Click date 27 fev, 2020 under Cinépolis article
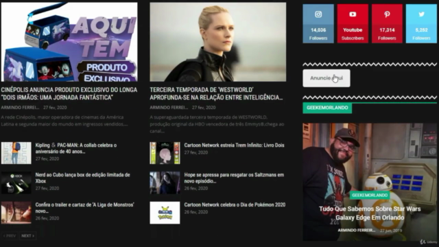This screenshot has height=247, width=439. click(55, 108)
